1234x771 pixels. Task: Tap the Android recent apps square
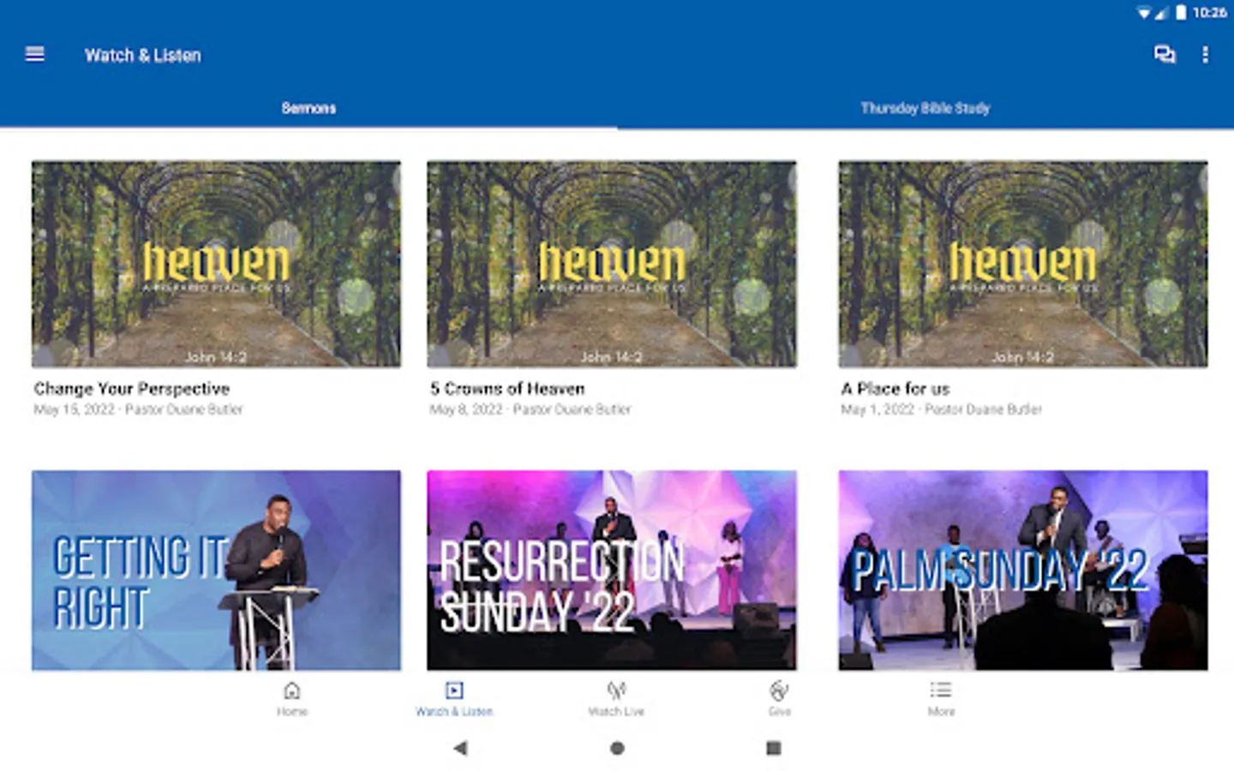coord(773,748)
